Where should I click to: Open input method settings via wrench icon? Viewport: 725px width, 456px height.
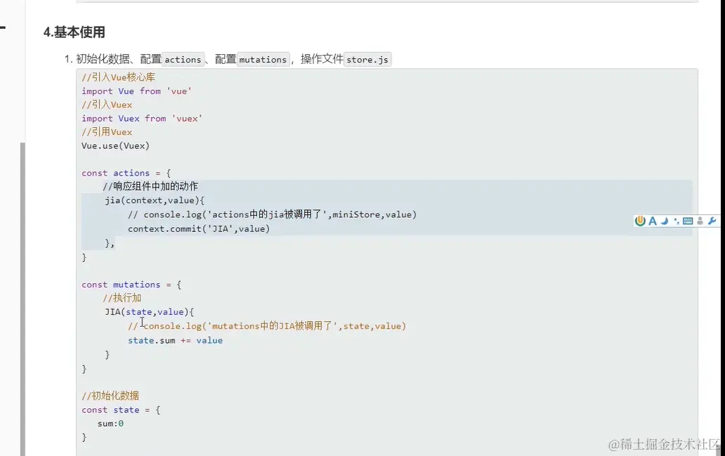(712, 221)
